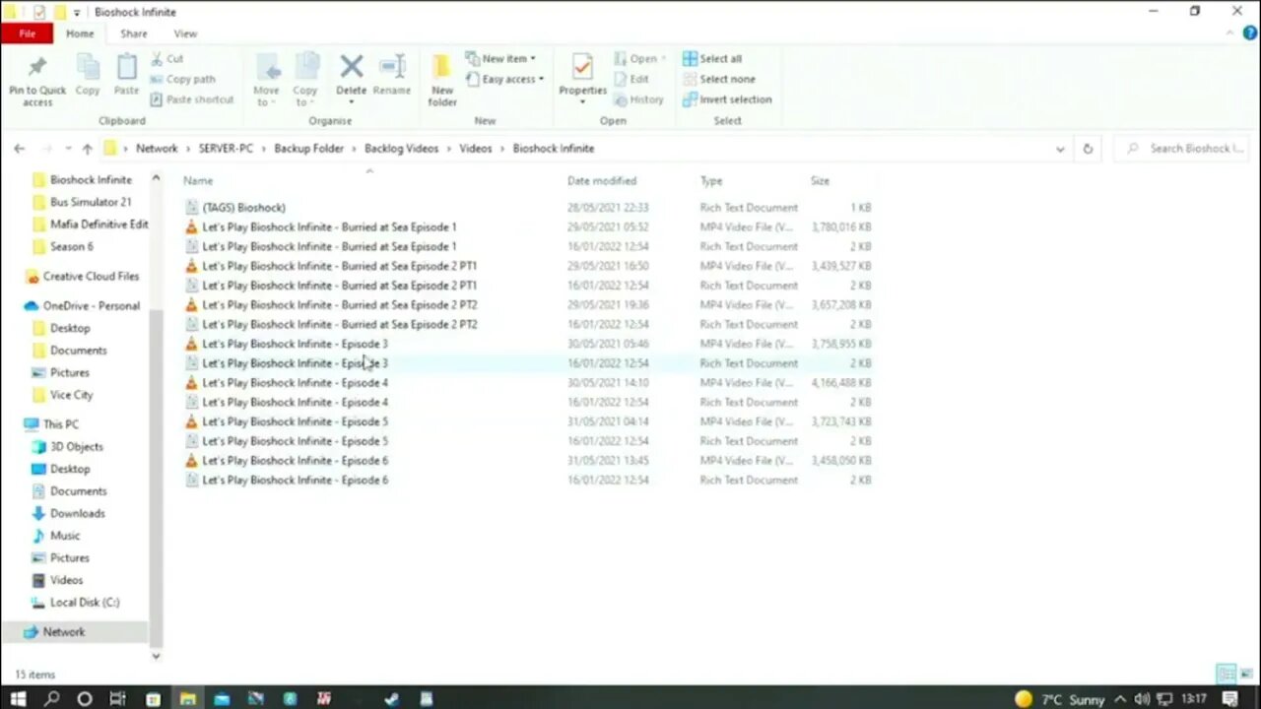Click SERVER-PC in the address path
The image size is (1261, 709).
[x=226, y=149]
